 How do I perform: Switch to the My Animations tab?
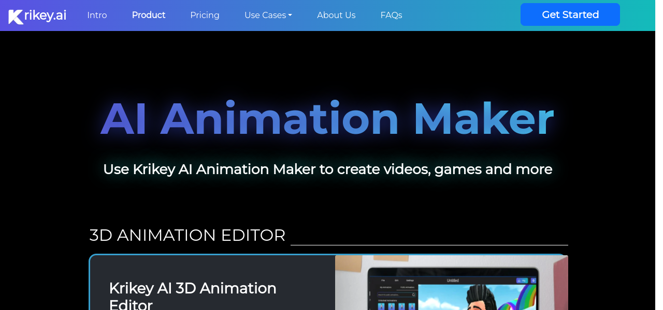pos(386,287)
